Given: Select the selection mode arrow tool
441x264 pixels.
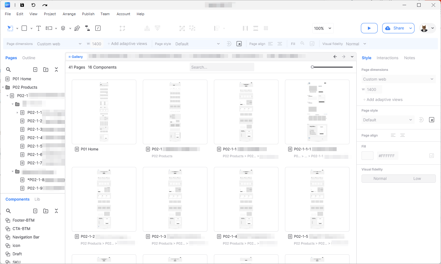Looking at the screenshot, I should click(x=10, y=28).
